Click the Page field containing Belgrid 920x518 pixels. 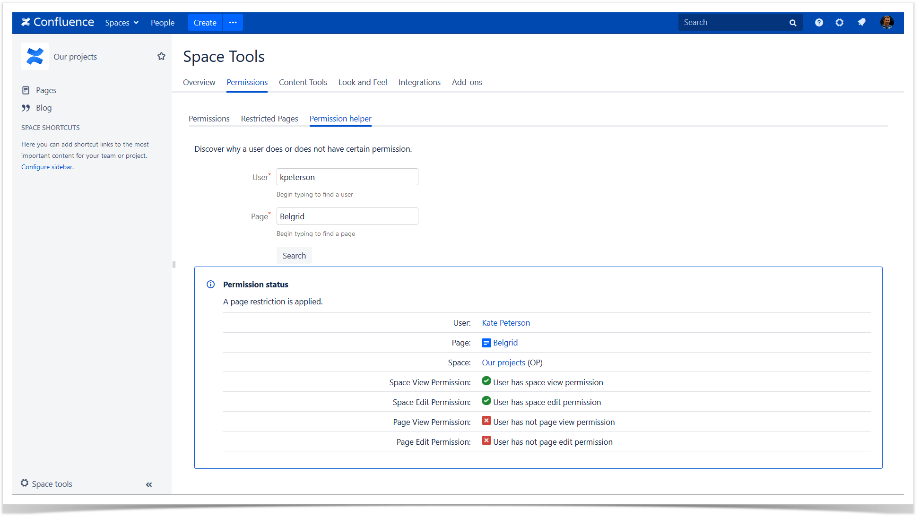pos(347,216)
